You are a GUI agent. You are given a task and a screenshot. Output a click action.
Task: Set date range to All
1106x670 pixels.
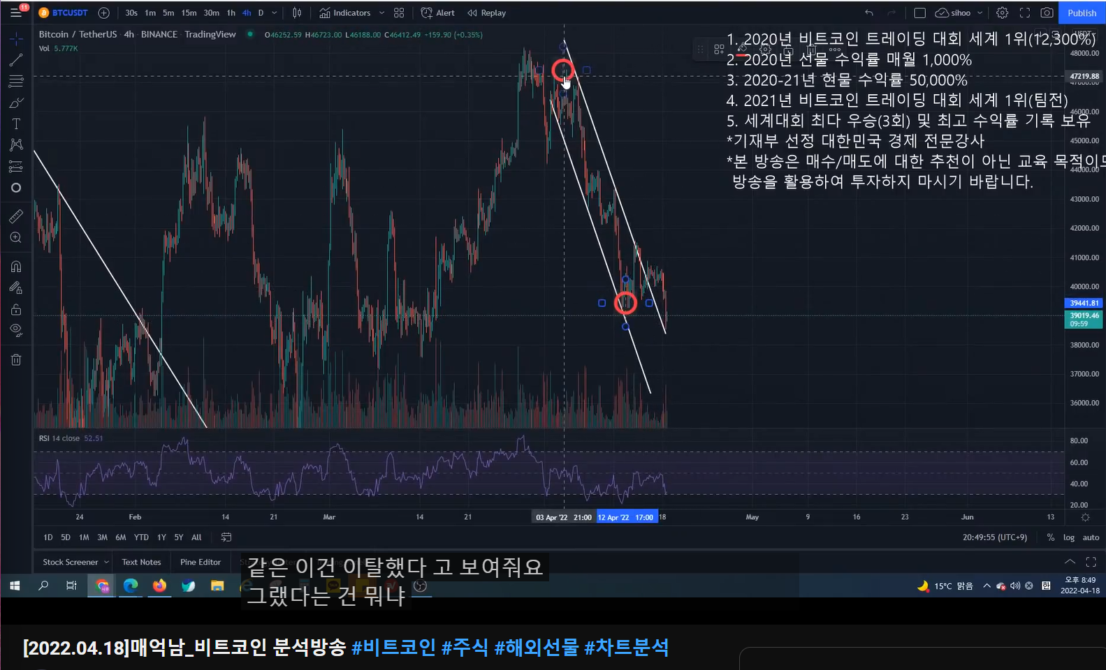(x=196, y=537)
